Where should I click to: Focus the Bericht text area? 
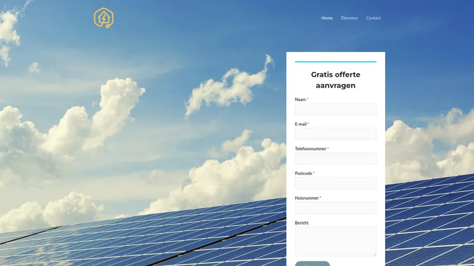pyautogui.click(x=335, y=241)
